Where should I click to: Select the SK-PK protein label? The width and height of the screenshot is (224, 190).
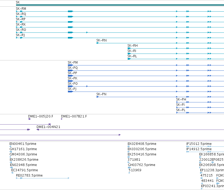(73, 79)
